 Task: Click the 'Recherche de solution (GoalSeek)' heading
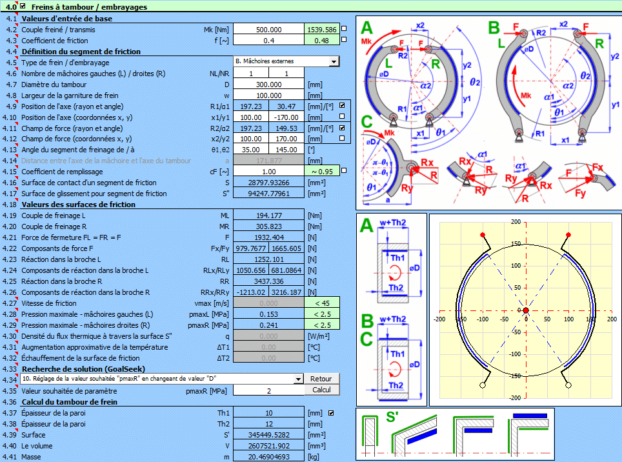click(x=83, y=369)
